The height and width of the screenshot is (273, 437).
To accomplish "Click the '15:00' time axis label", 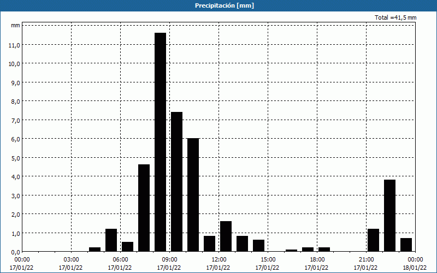I will pyautogui.click(x=268, y=260).
